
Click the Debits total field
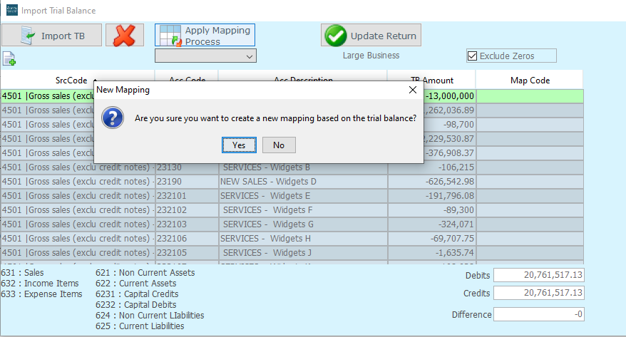538,275
